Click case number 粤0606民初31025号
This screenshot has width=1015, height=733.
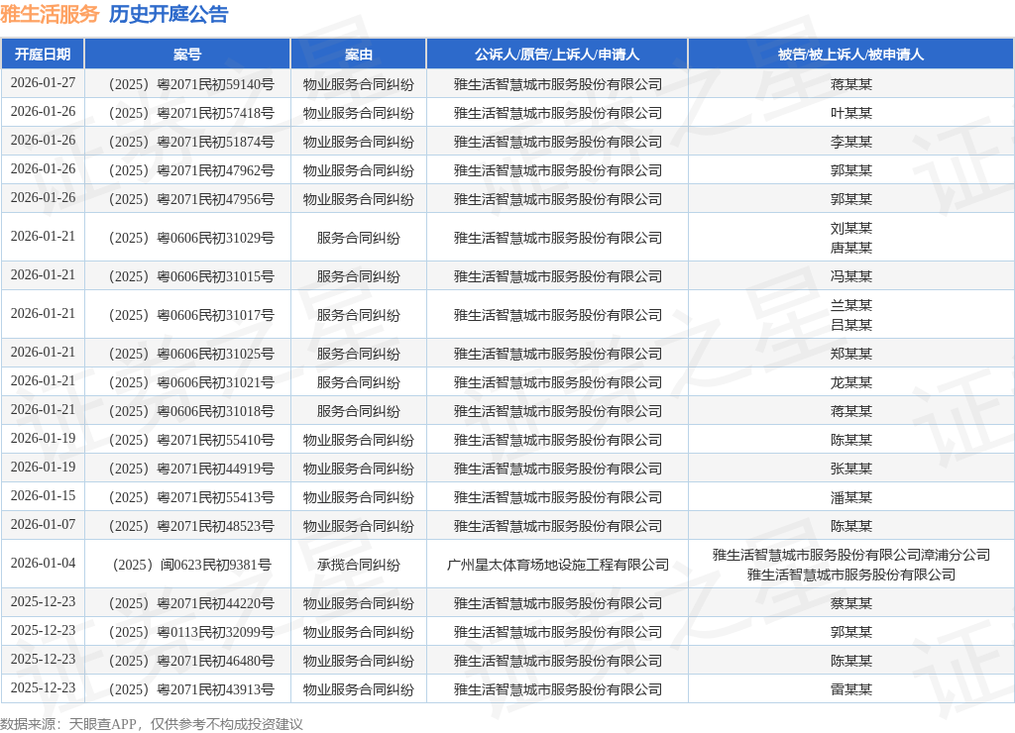[x=191, y=354]
